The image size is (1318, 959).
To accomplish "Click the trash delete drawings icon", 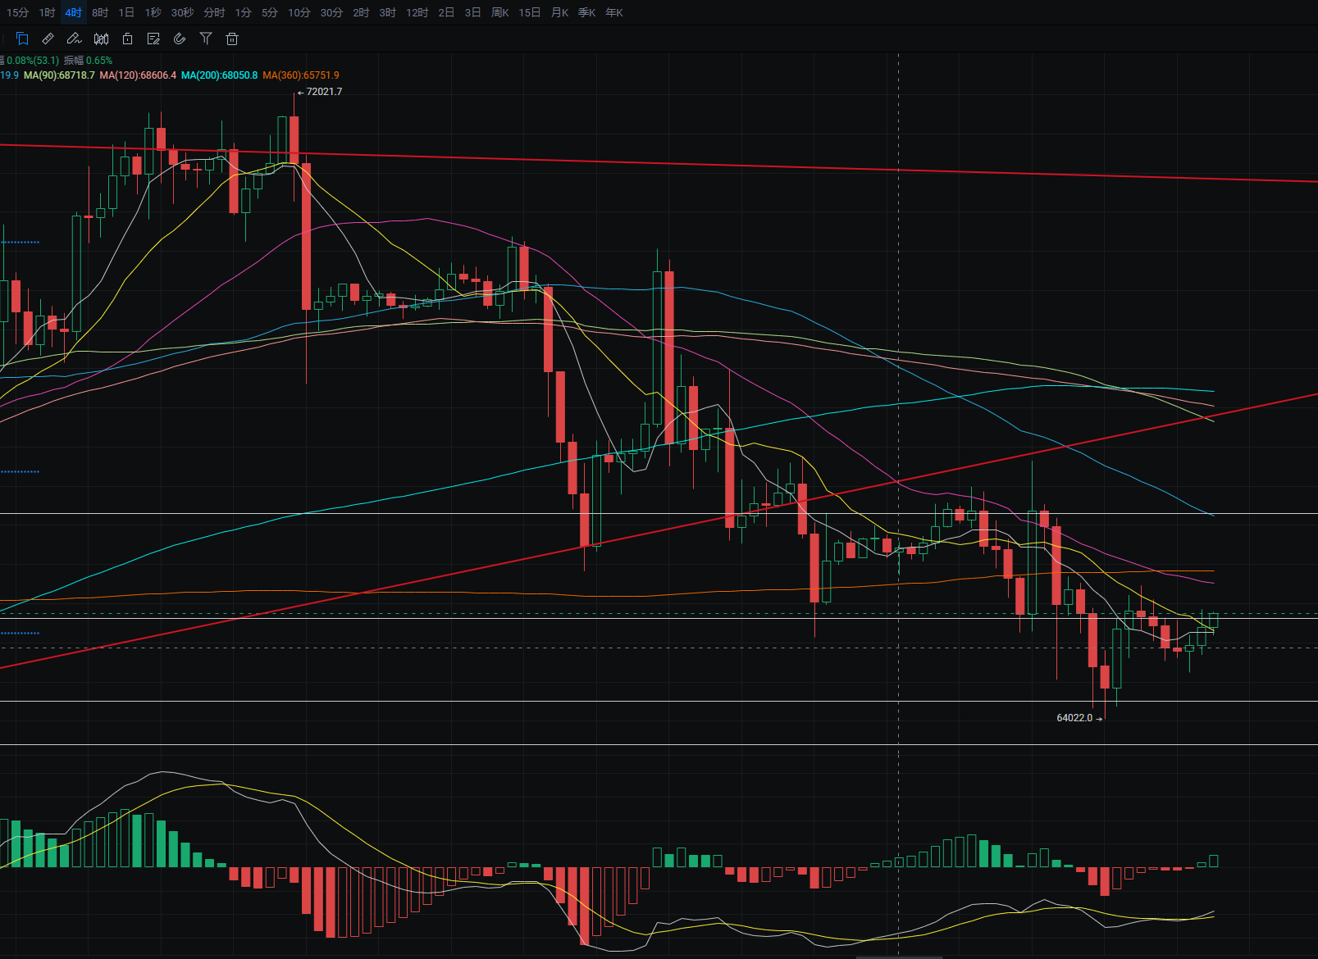I will (x=232, y=39).
